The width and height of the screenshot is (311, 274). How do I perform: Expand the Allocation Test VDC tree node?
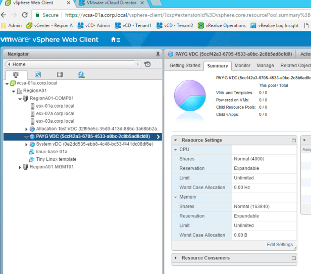coord(26,129)
